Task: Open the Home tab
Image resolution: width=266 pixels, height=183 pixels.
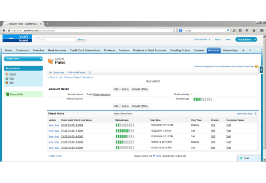Action: (8, 50)
